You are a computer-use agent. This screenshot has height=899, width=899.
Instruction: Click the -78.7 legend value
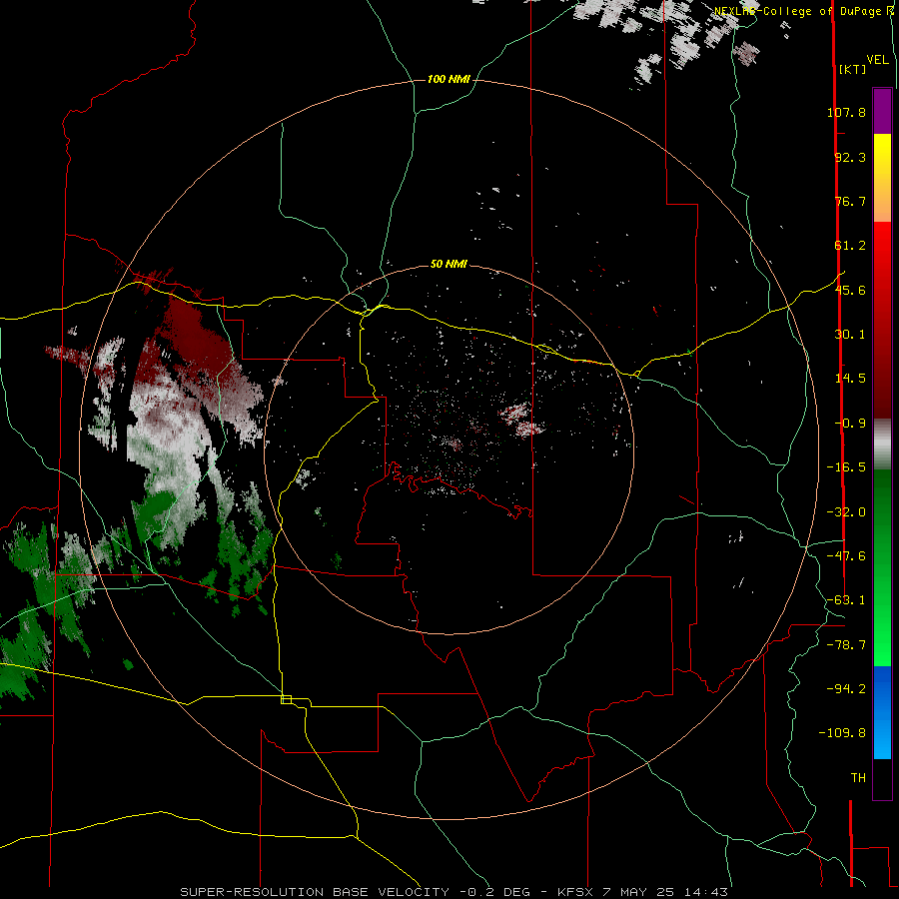pyautogui.click(x=846, y=645)
